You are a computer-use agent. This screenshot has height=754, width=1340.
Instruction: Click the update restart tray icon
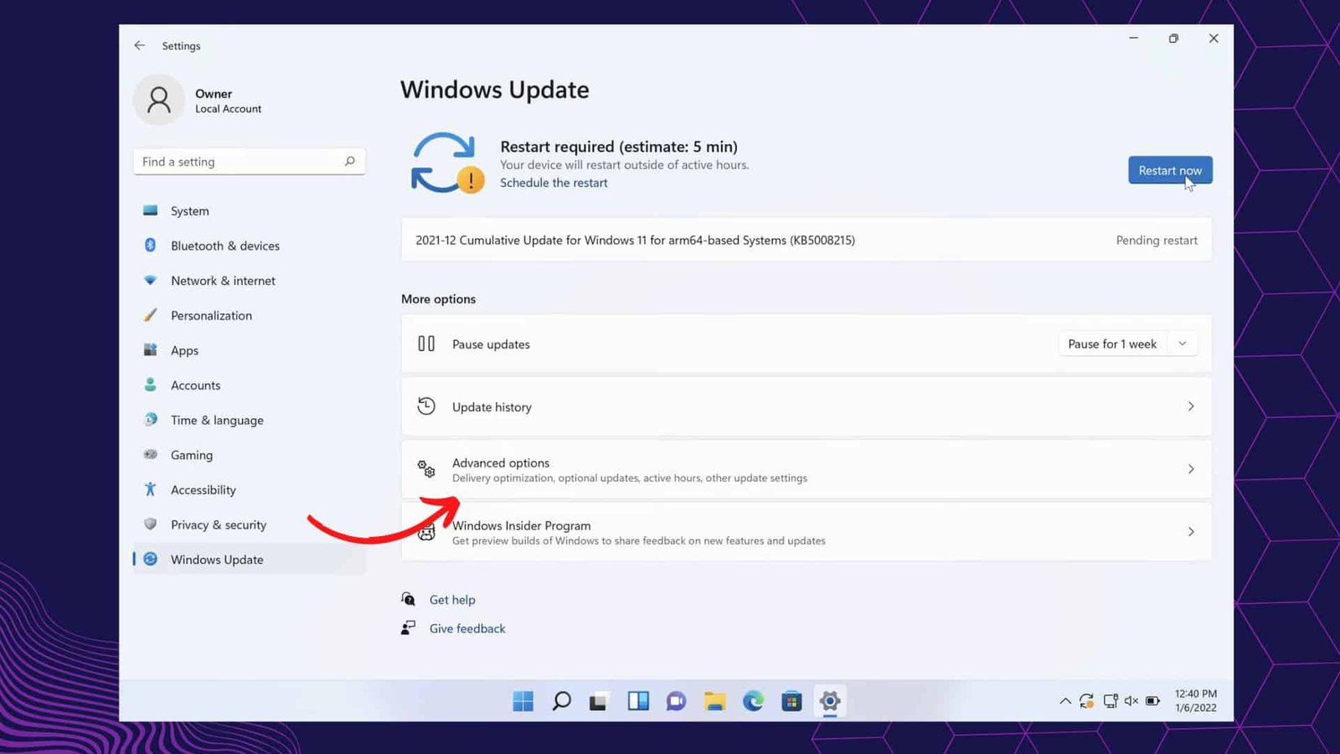pyautogui.click(x=1086, y=701)
